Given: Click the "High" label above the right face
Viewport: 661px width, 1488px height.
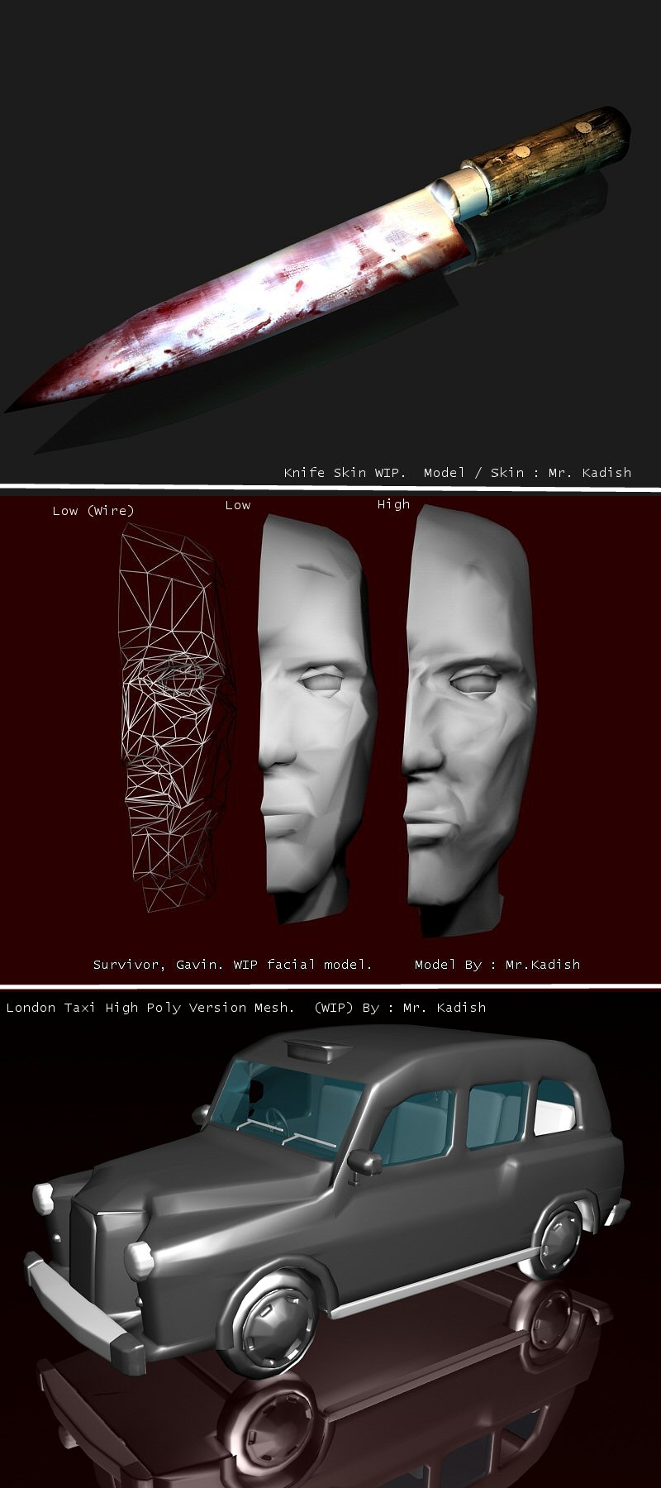Looking at the screenshot, I should click(x=393, y=504).
